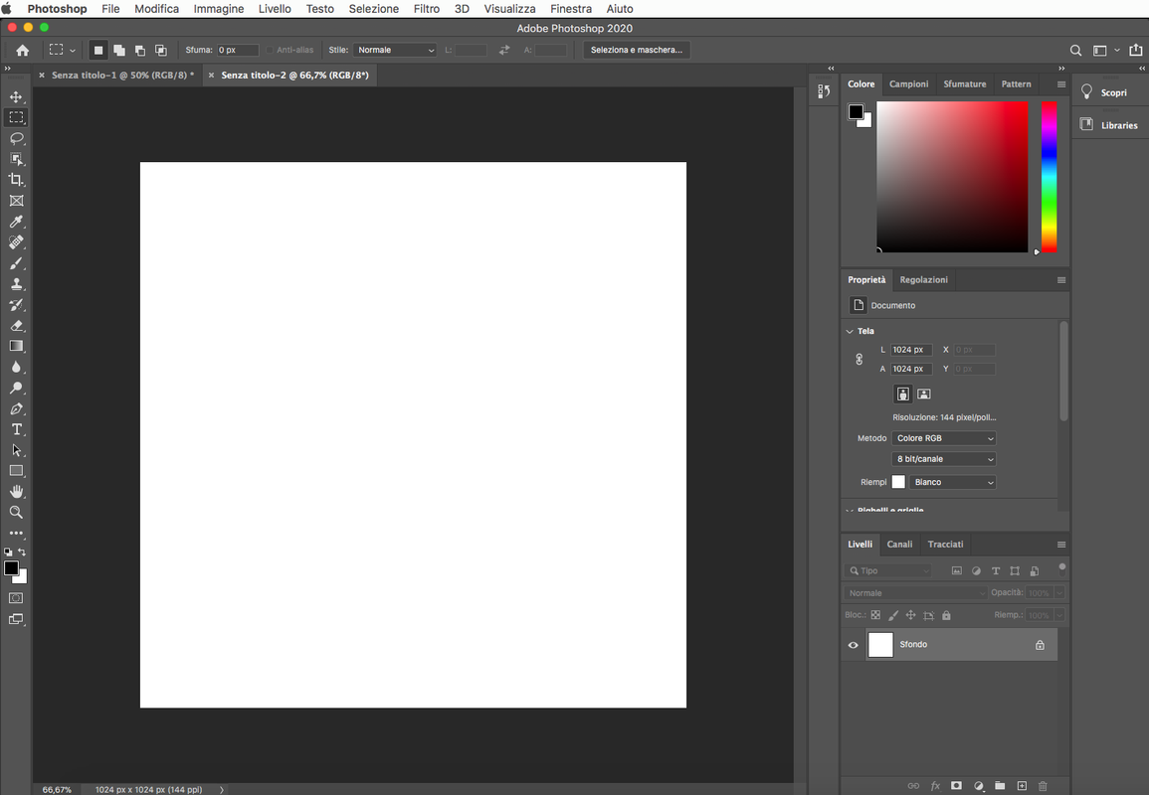
Task: Delete layer using the trash icon
Action: [1043, 785]
